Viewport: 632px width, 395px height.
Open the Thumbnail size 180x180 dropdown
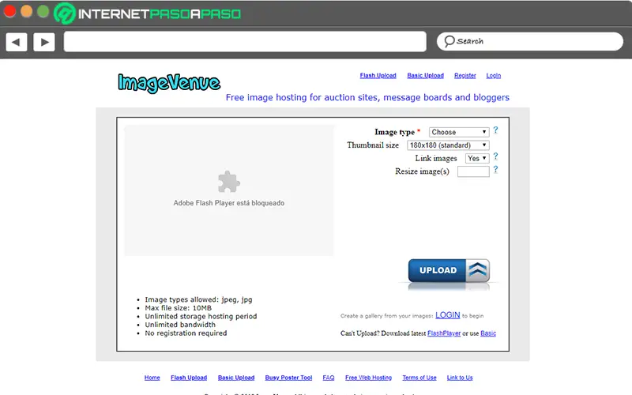448,145
